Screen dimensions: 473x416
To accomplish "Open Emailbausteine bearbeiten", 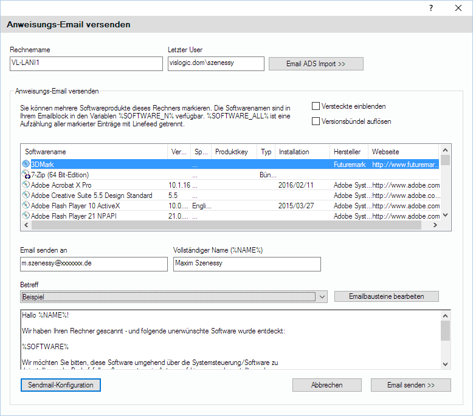I will [x=387, y=296].
